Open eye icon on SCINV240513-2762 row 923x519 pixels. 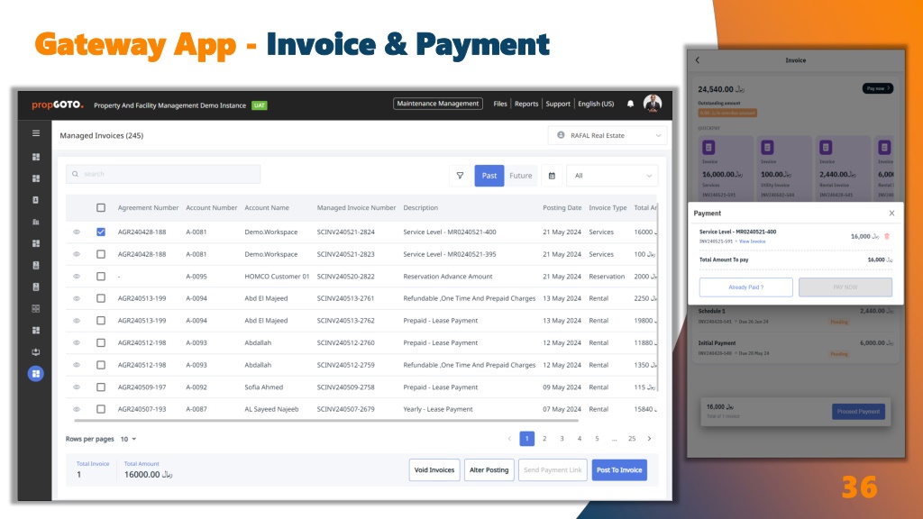(x=77, y=321)
